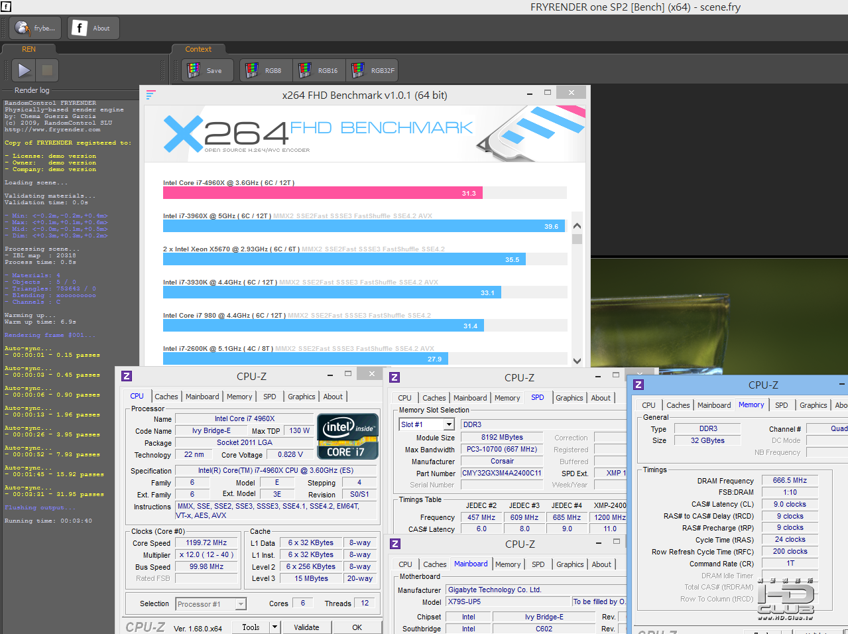
Task: Open Mainboard tab in Memory CPU-Z window
Action: 714,405
